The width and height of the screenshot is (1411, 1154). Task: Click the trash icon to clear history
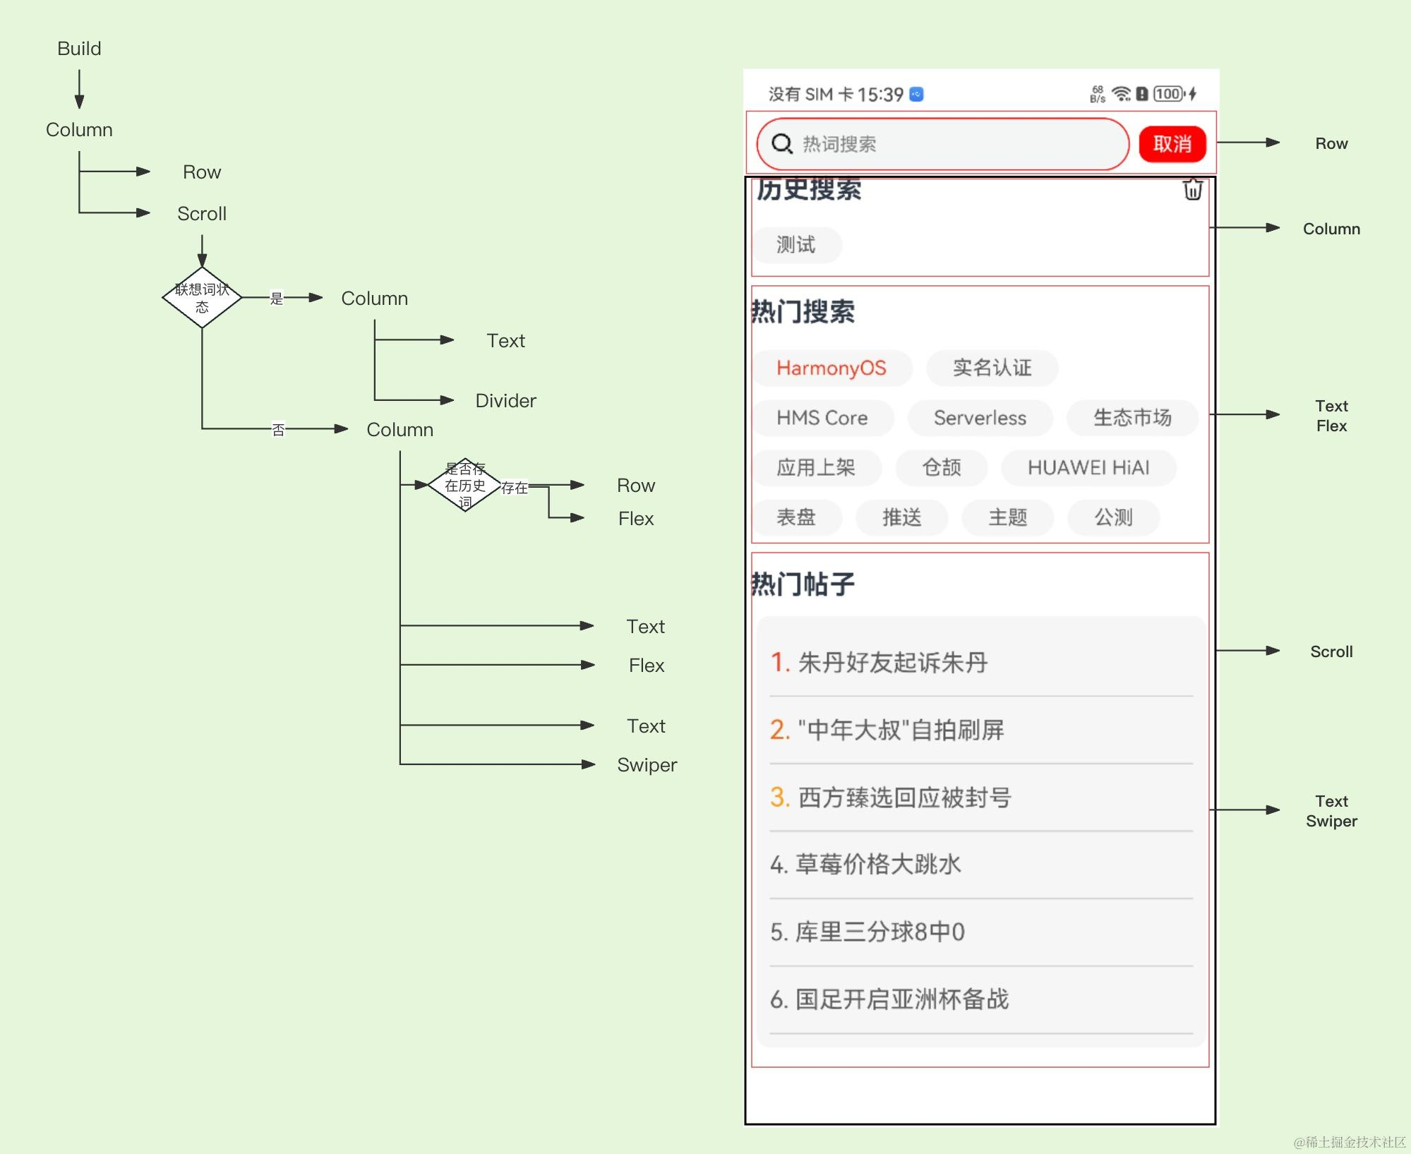(x=1192, y=190)
